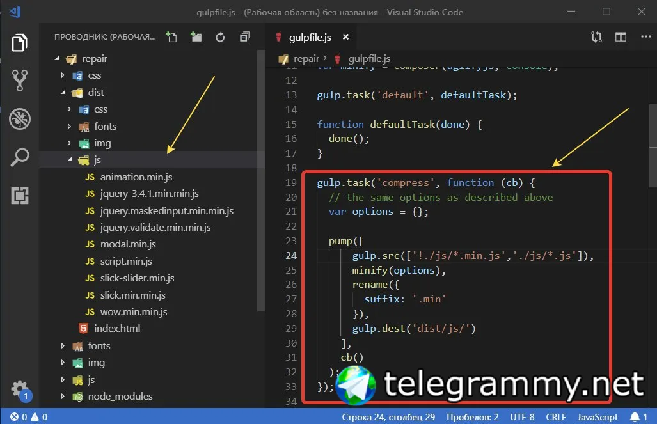Open slick-slider.min.js file
The height and width of the screenshot is (424, 657).
coord(137,278)
